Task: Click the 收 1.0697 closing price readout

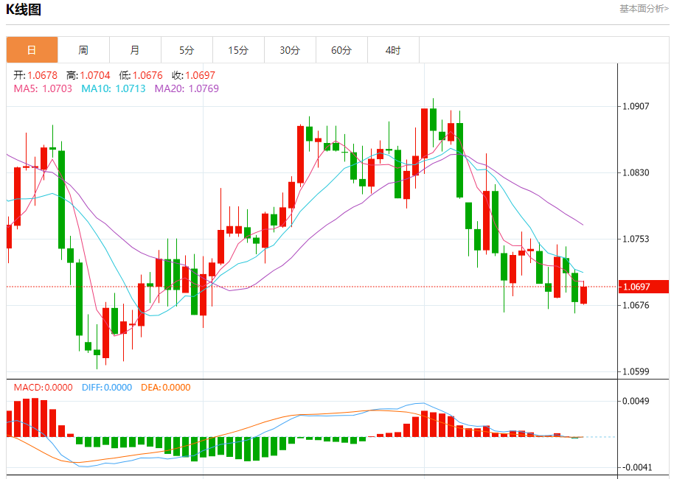Action: [193, 75]
